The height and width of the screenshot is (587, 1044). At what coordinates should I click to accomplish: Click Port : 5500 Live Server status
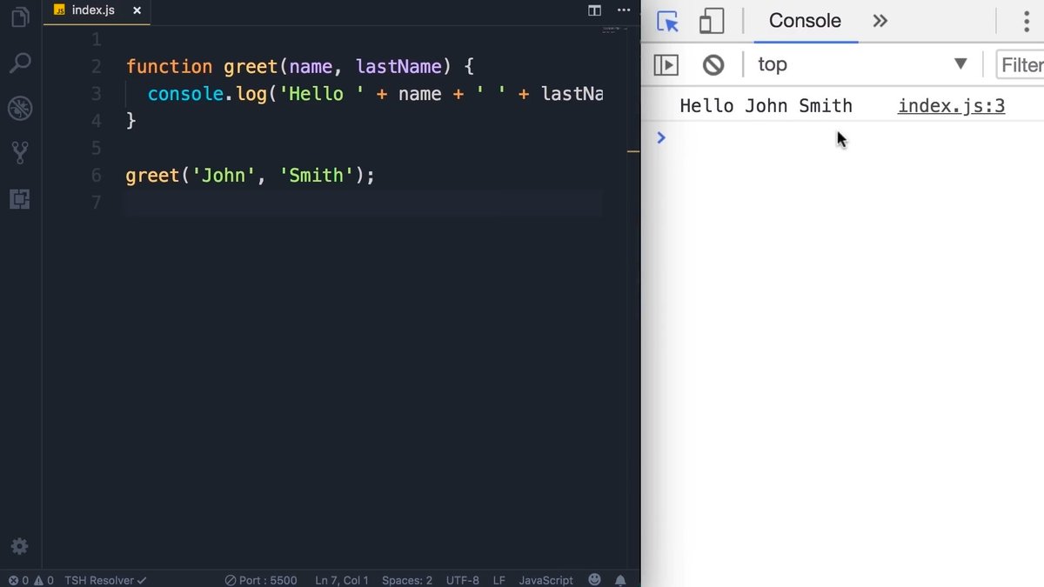[261, 580]
